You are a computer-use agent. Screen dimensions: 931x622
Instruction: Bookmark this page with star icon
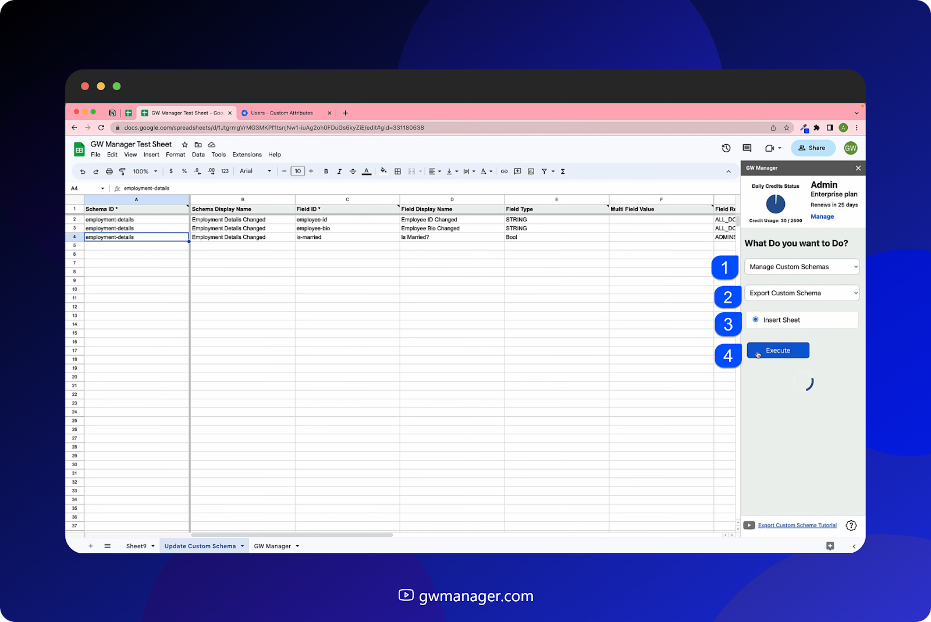(787, 128)
